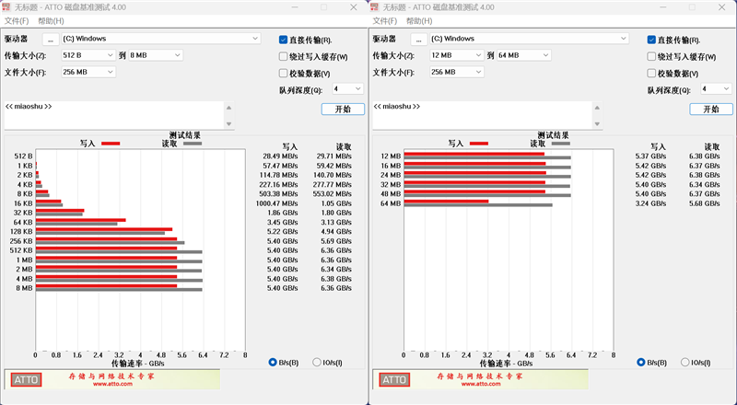Screen dimensions: 737x405
Task: Click the 48 MB row label in chart
Action: pyautogui.click(x=391, y=194)
